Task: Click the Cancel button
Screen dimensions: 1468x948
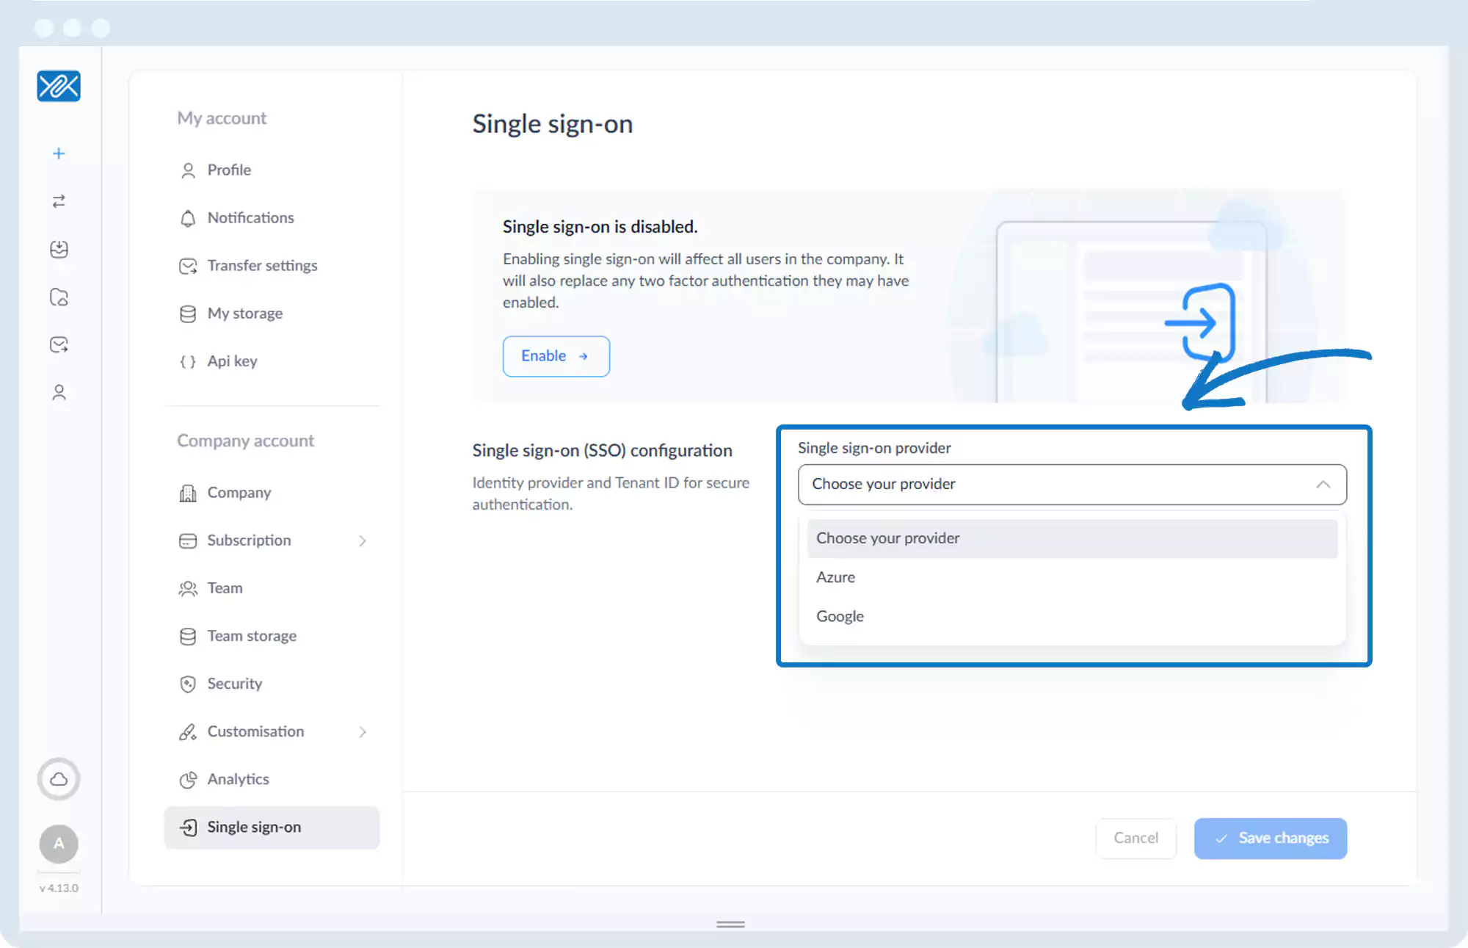Action: (x=1135, y=839)
